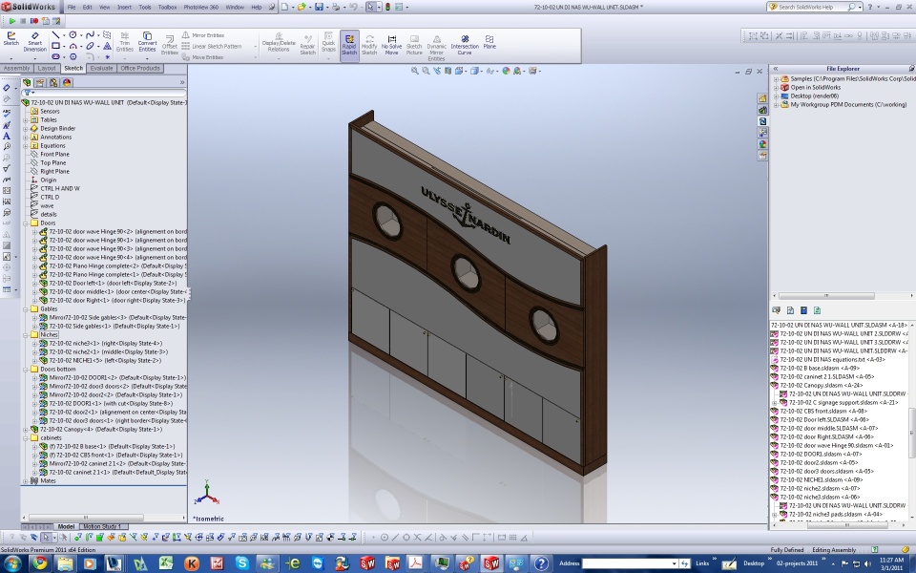Open the Design Library pane tab
Image resolution: width=916 pixels, height=573 pixels.
point(762,110)
